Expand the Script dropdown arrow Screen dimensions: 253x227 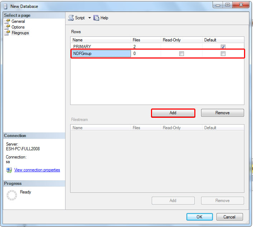pos(89,18)
